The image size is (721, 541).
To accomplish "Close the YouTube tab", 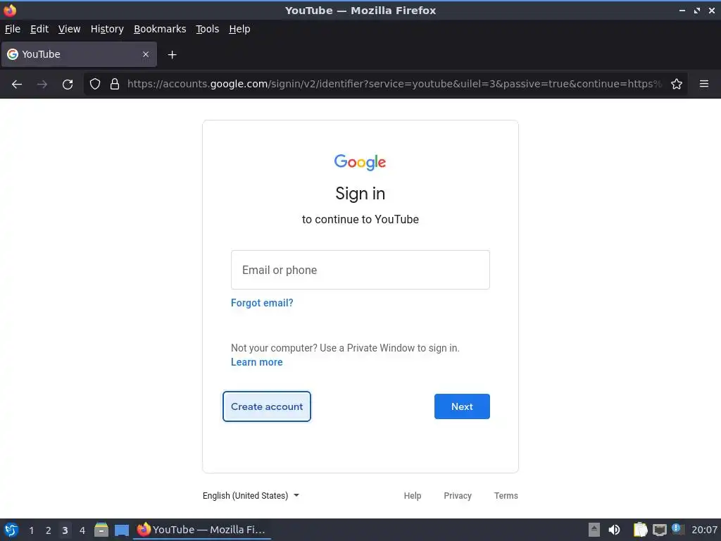I will (146, 54).
